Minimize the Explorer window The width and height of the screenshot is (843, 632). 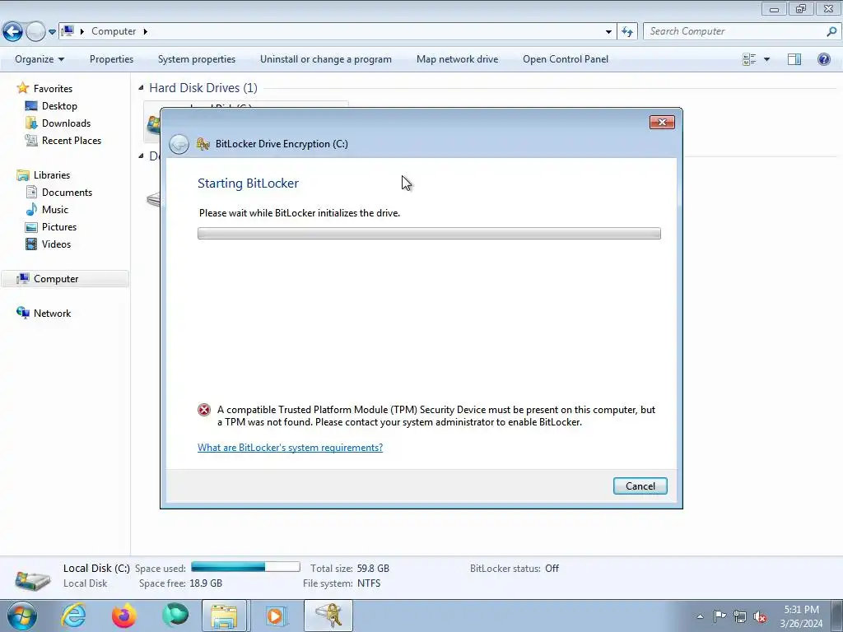click(x=774, y=8)
